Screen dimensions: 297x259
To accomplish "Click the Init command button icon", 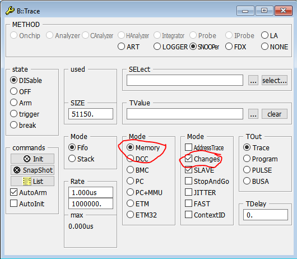I will point(27,159).
